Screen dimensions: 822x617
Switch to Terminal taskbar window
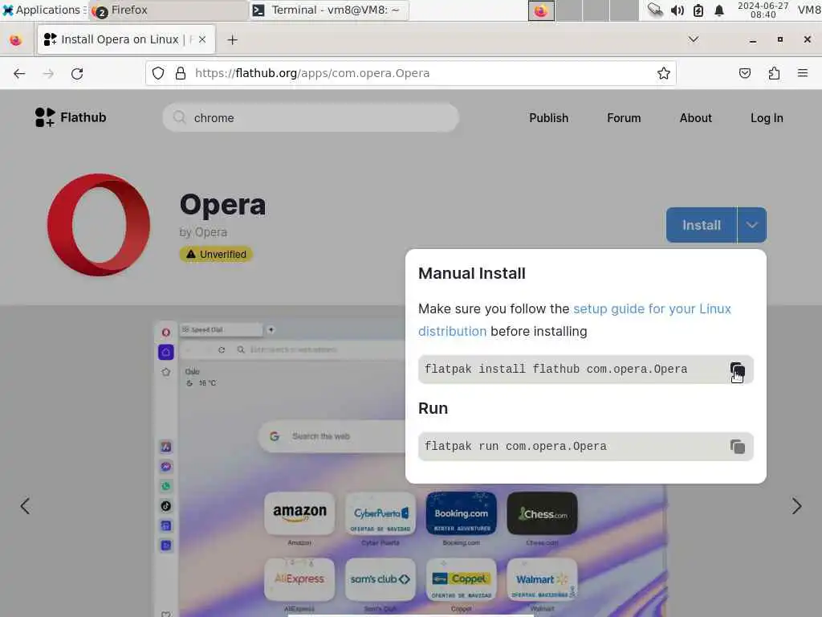328,10
